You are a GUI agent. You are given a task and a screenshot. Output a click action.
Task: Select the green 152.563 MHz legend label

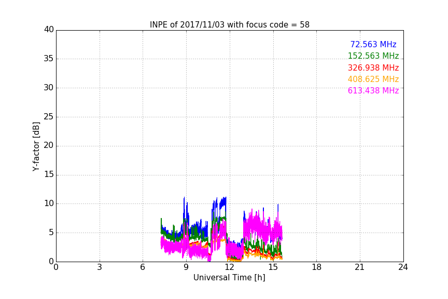[x=373, y=56]
